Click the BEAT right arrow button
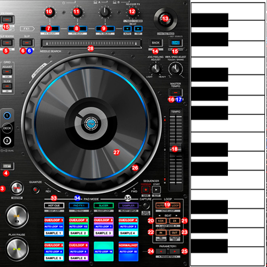This screenshot has width=267, height=267. click(x=138, y=29)
